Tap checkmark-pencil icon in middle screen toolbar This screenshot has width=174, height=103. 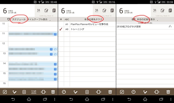[76, 92]
